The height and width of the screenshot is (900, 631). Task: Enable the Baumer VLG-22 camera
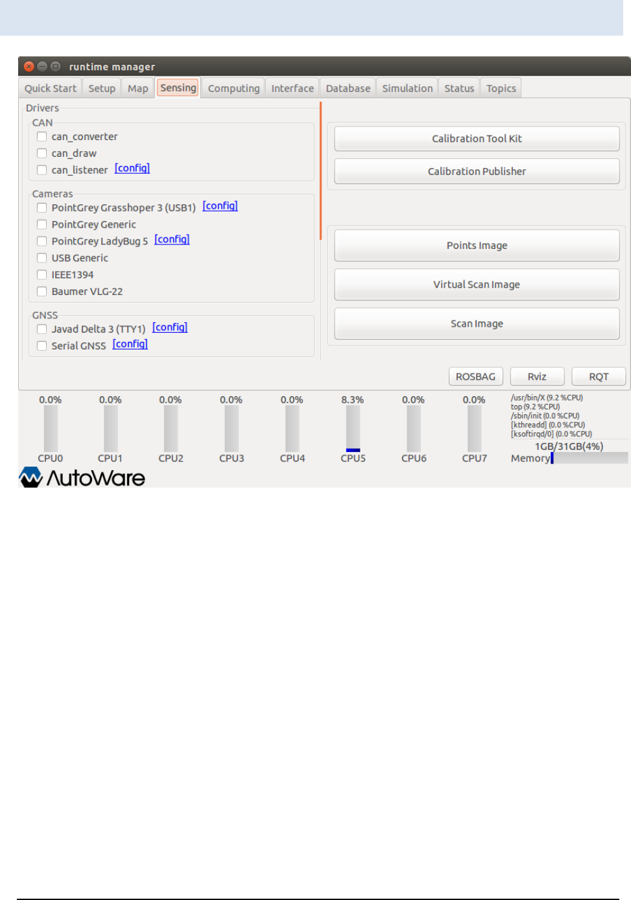pyautogui.click(x=42, y=292)
